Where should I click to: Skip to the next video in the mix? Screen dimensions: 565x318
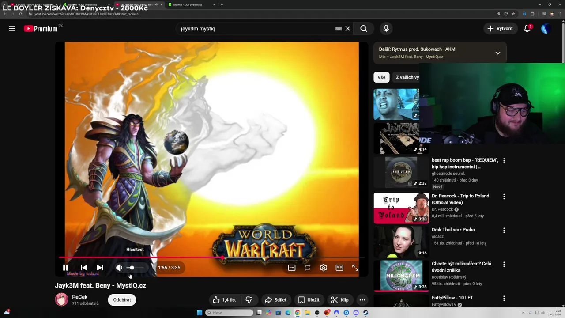coord(100,268)
